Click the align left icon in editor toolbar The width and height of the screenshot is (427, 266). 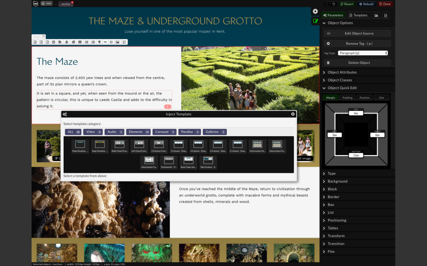coord(60,42)
